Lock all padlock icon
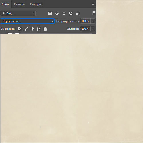 45,29
